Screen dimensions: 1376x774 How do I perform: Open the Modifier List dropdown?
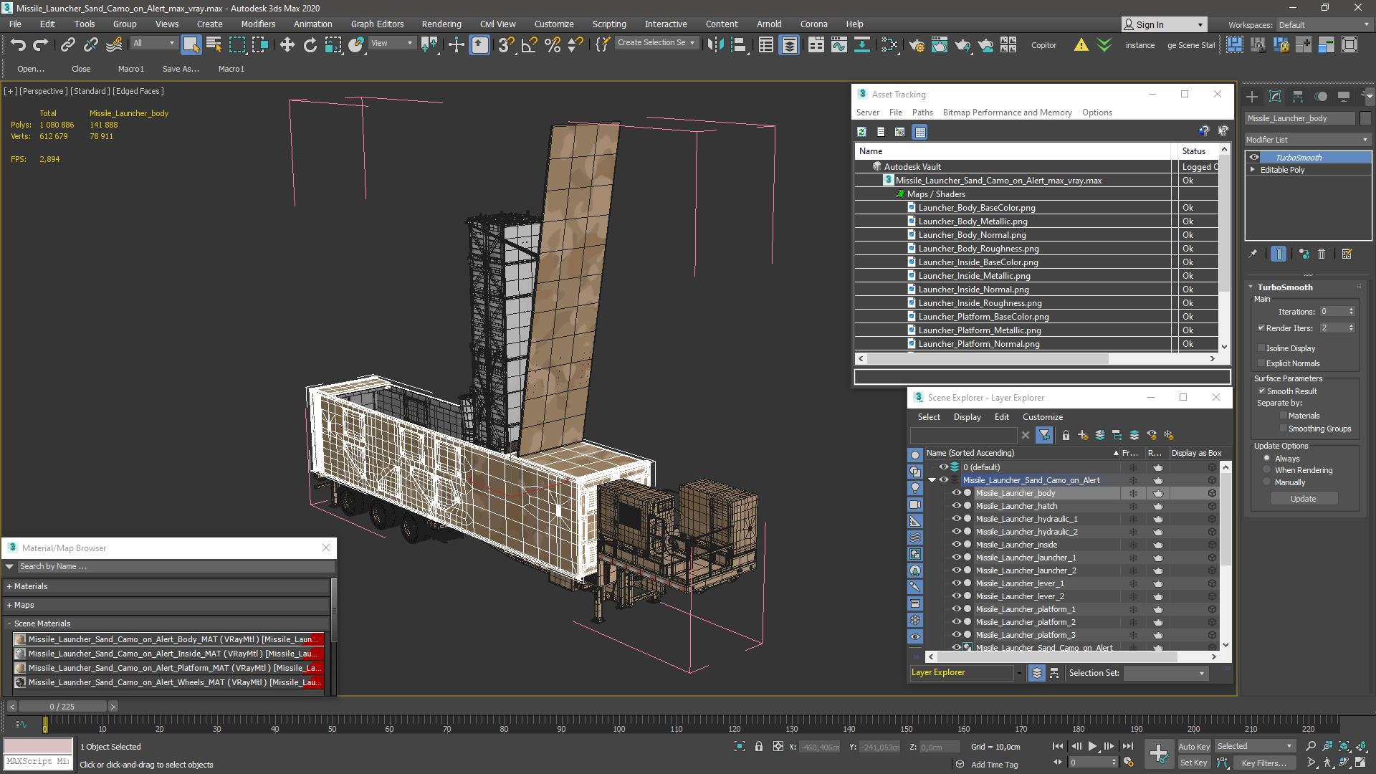click(1308, 140)
